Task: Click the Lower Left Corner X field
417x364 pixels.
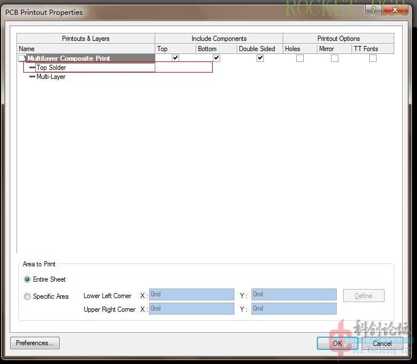Action: click(x=191, y=295)
